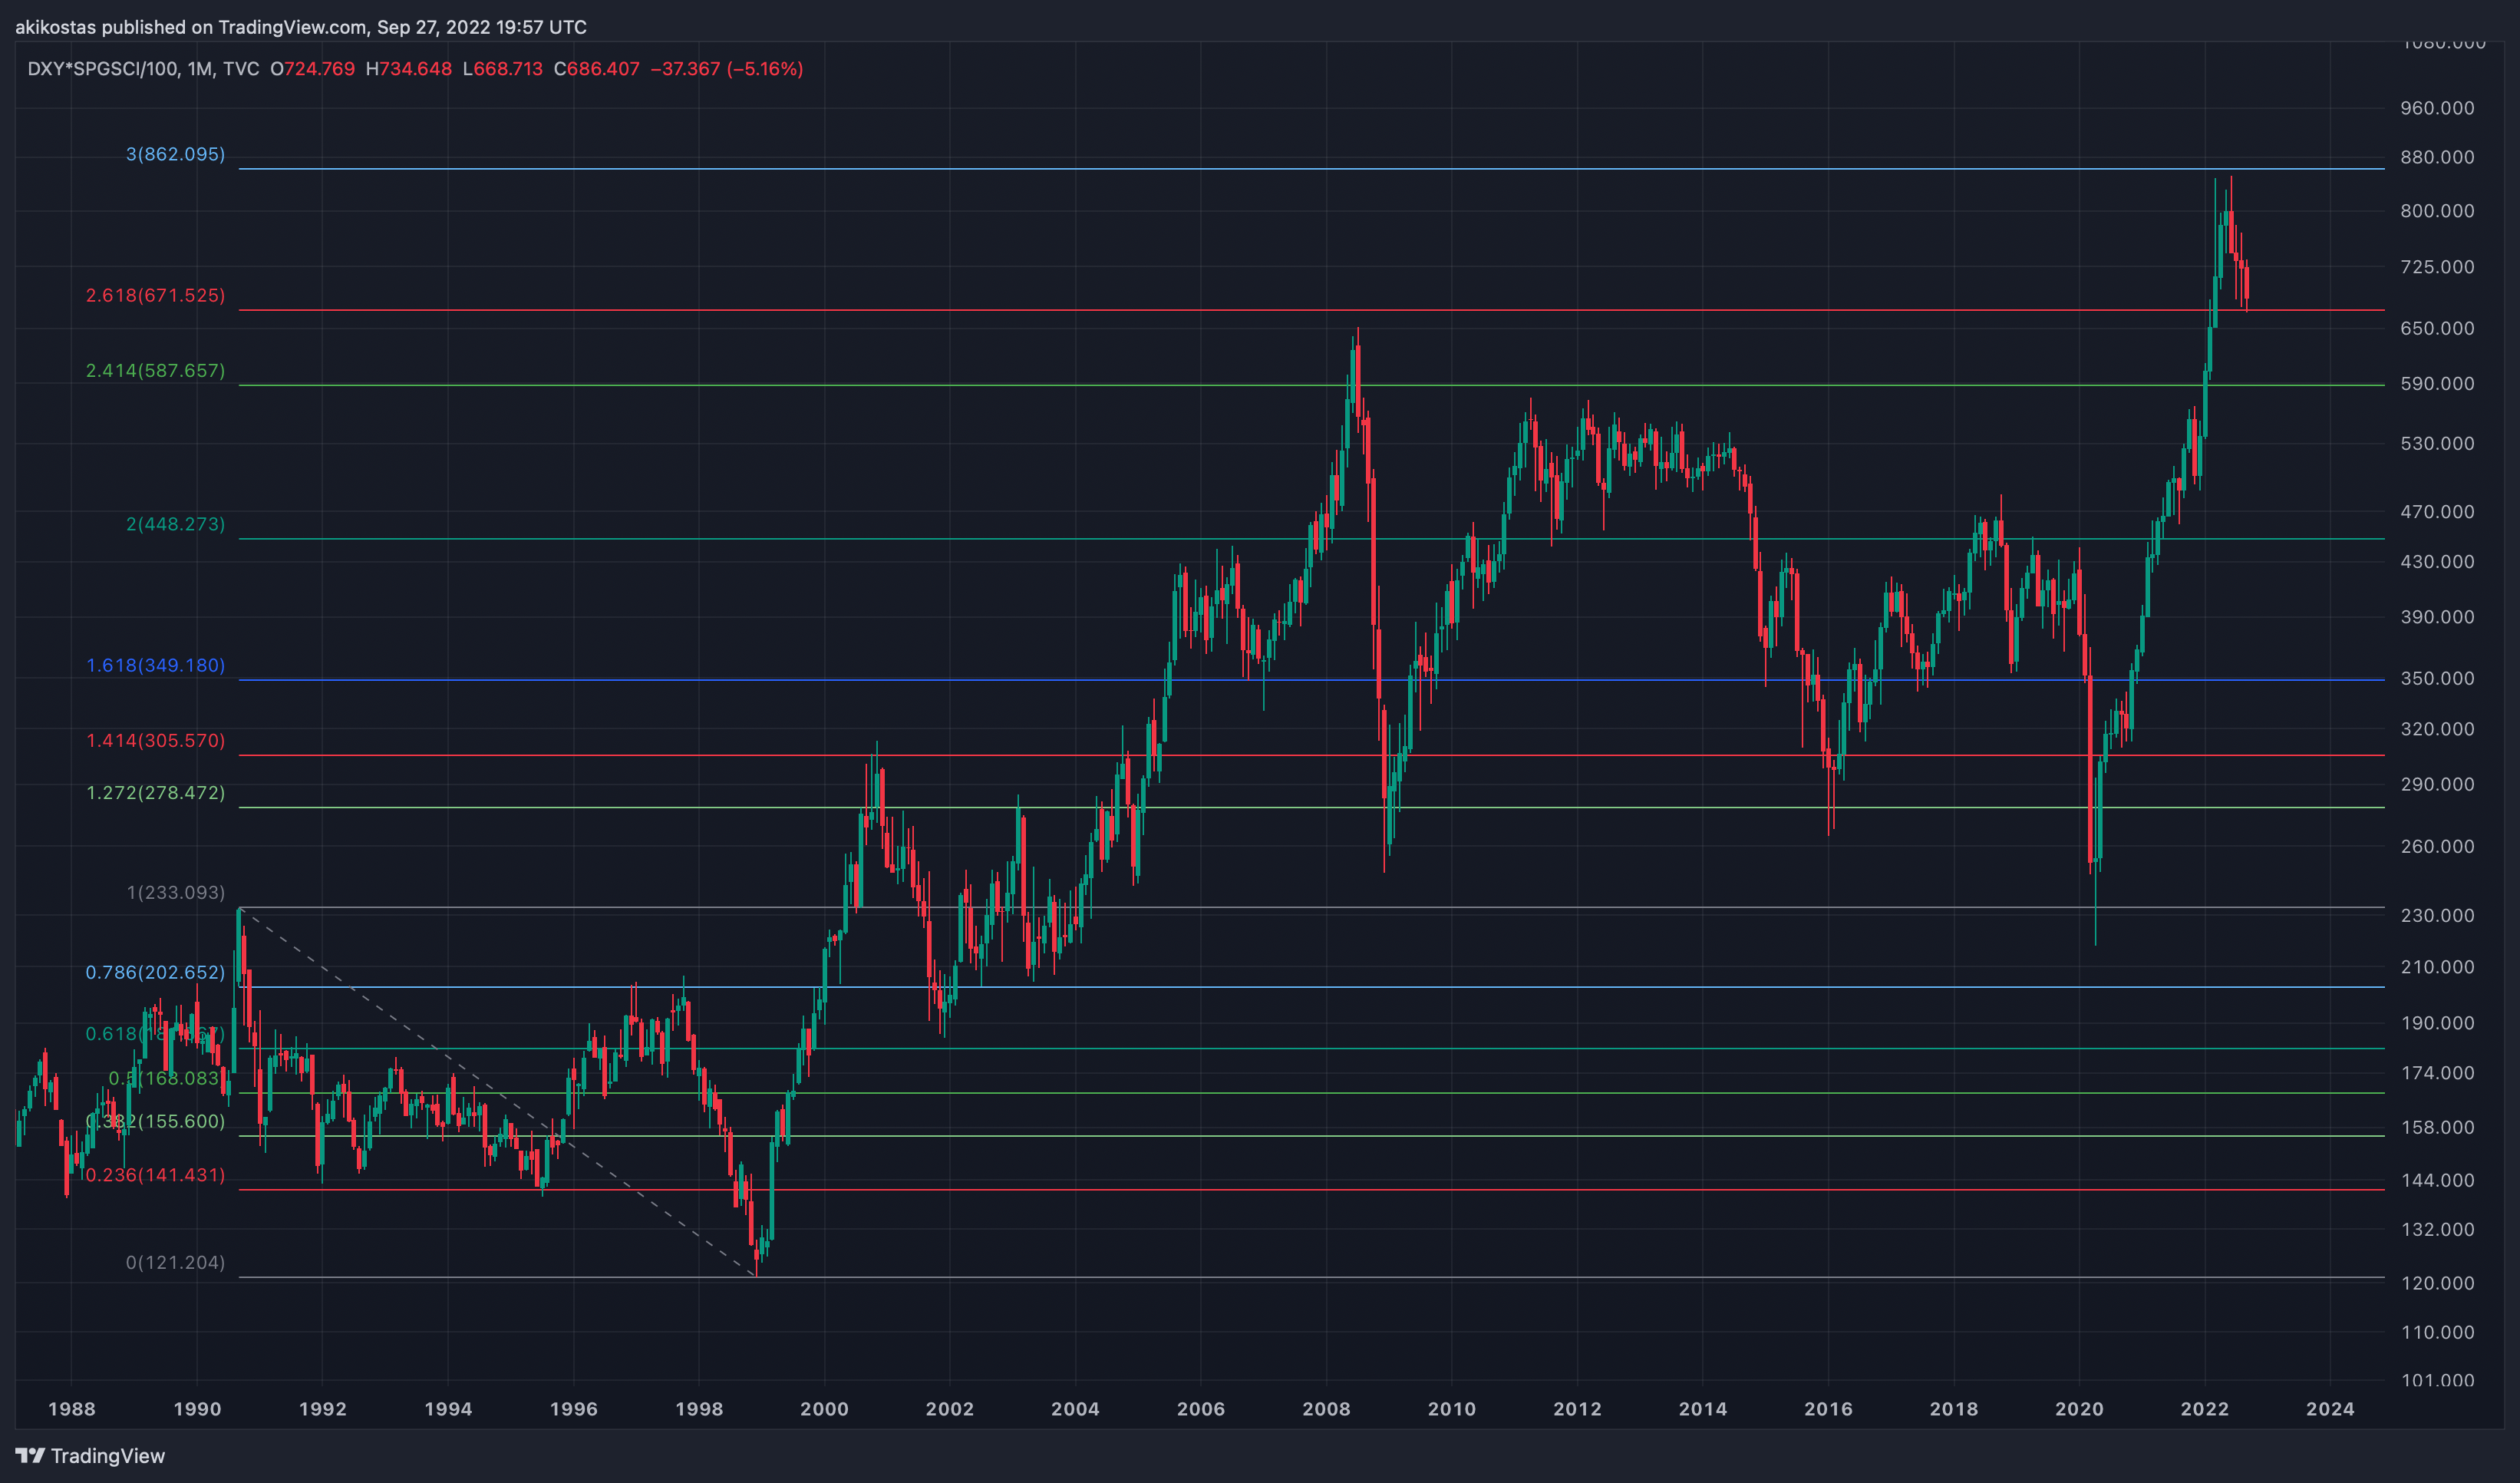This screenshot has height=1483, width=2520.
Task: Click the 158.000 price axis label
Action: [x=2437, y=1127]
